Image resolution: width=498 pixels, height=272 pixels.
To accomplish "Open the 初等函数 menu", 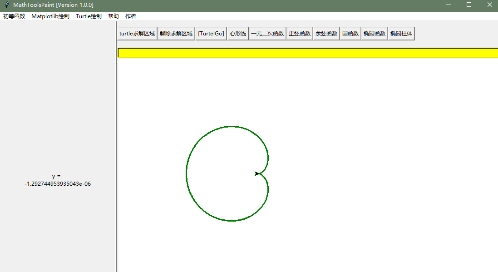I will (14, 16).
